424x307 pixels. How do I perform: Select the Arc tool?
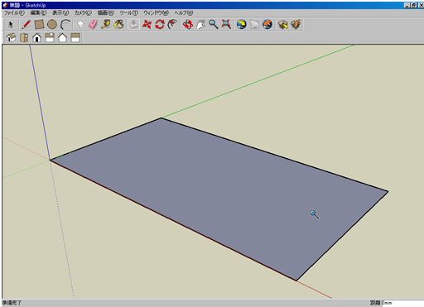click(65, 25)
